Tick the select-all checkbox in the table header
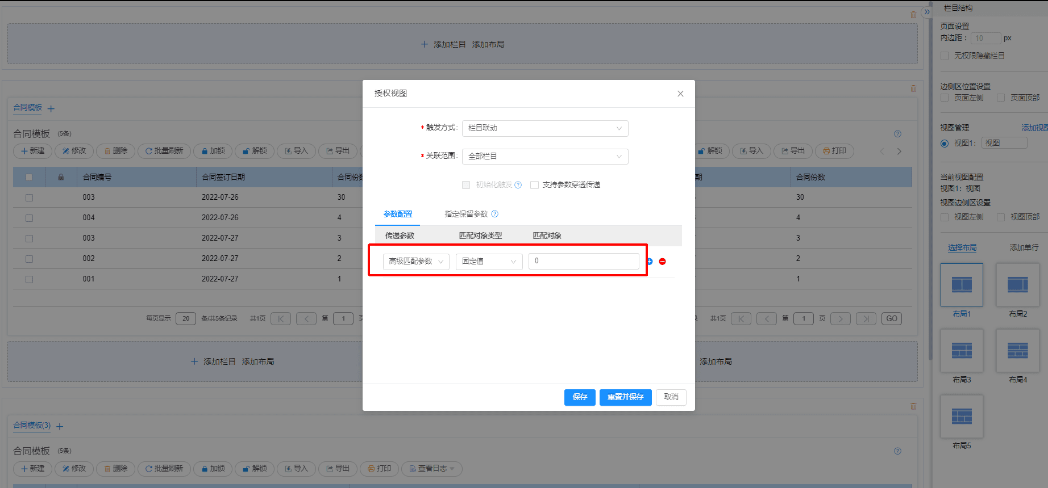Viewport: 1048px width, 488px height. pos(29,177)
